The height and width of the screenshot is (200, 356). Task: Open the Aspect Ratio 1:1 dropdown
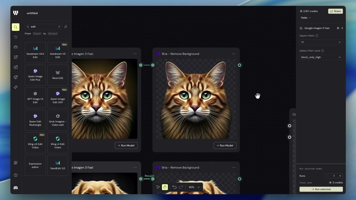tap(321, 42)
